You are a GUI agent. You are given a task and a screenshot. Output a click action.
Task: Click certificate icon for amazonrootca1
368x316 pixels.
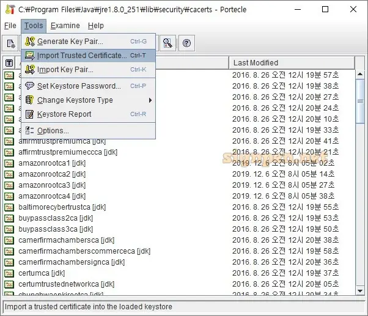[x=9, y=163]
